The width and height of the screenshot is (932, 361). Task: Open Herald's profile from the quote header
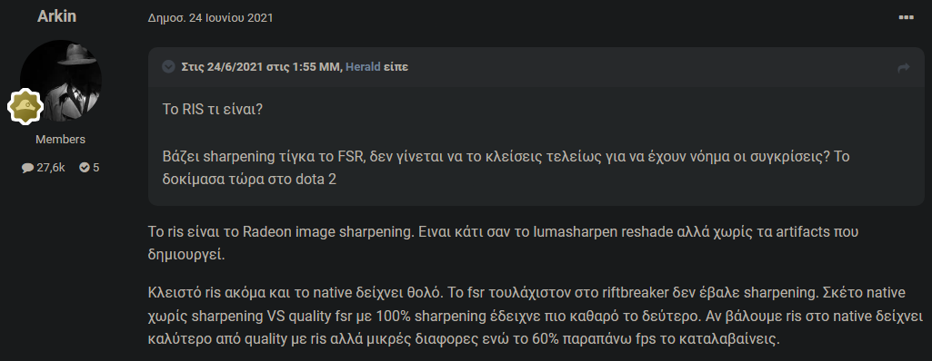(x=364, y=67)
